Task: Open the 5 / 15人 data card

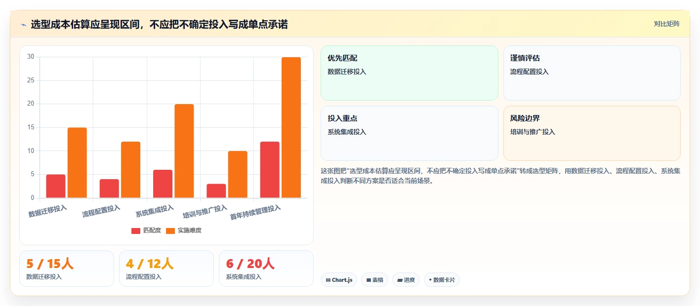Action: [x=67, y=268]
